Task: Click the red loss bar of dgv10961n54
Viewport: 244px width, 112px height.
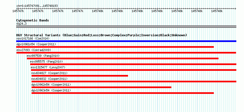Action: tap(115, 47)
